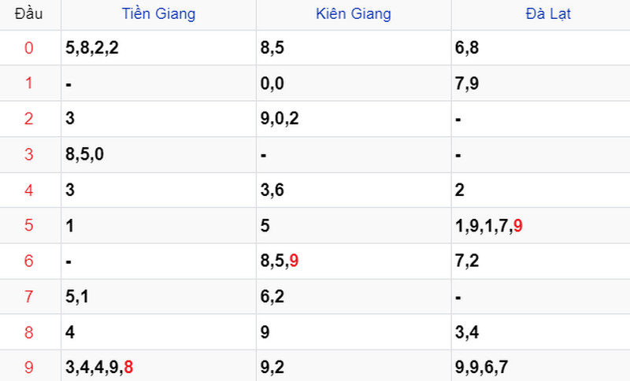Click the Đầu column header
The height and width of the screenshot is (381, 630).
click(28, 13)
